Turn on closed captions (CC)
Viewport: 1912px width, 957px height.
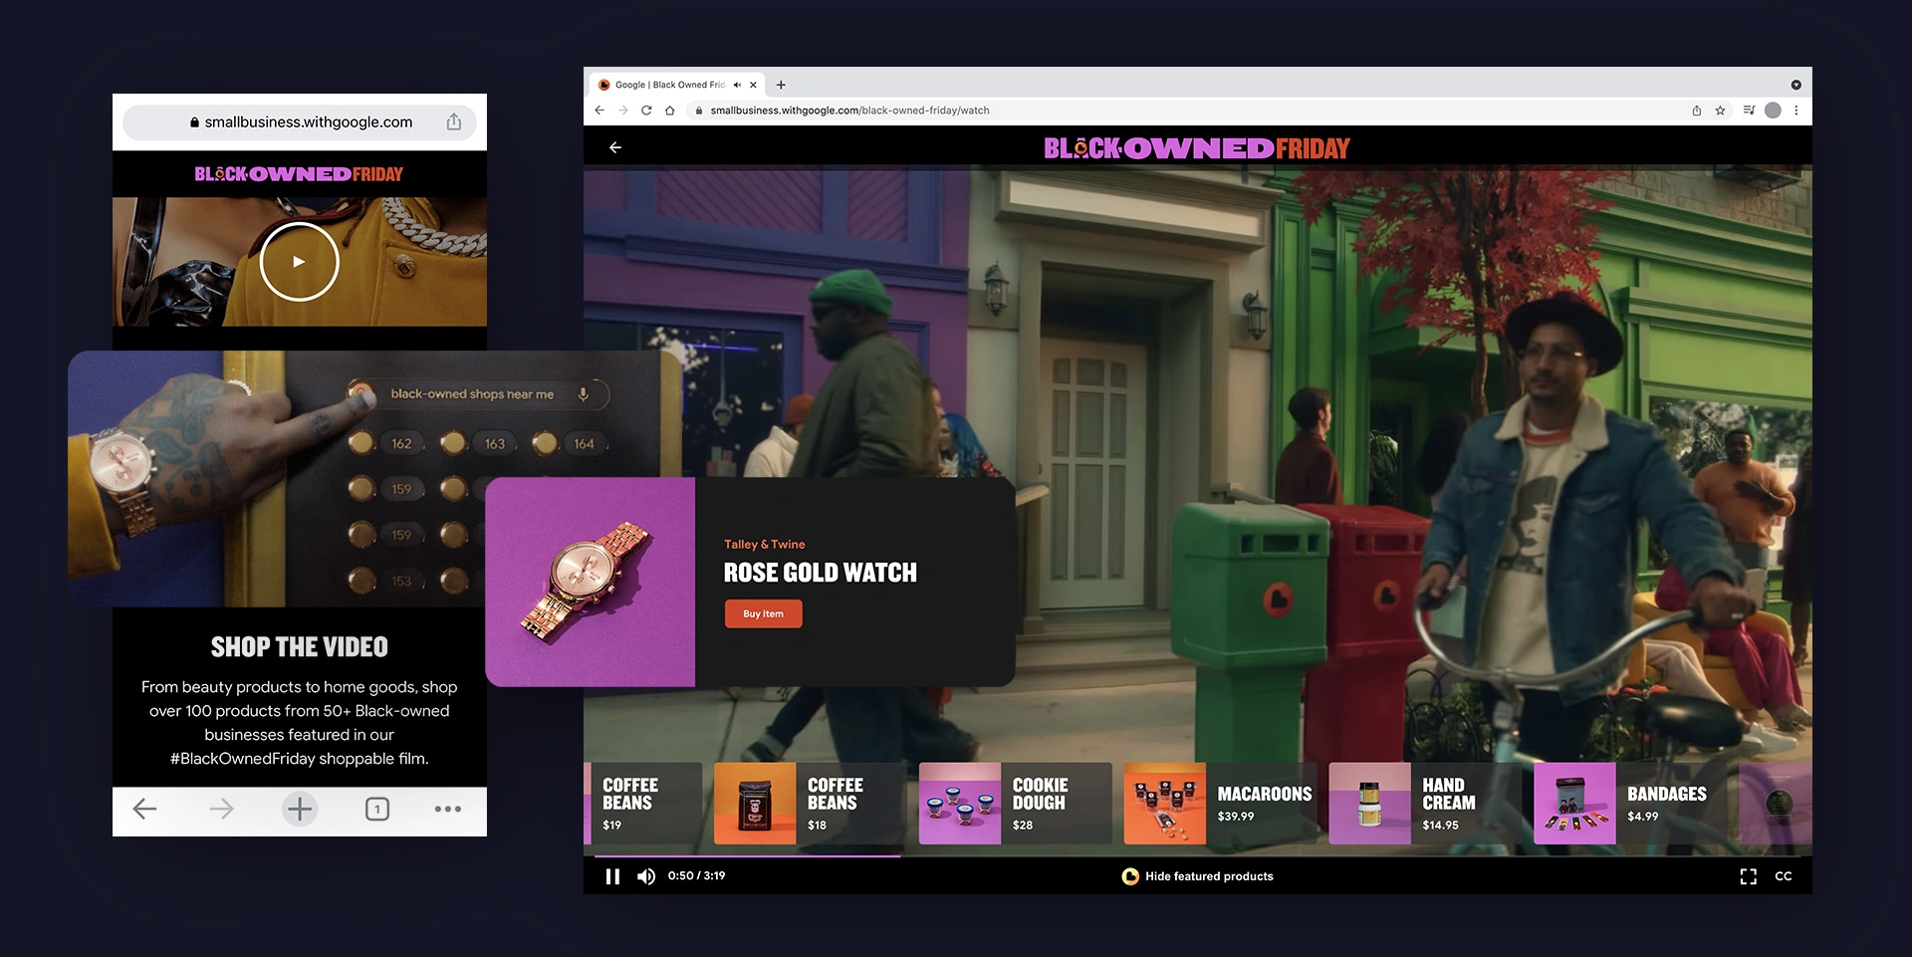coord(1784,876)
